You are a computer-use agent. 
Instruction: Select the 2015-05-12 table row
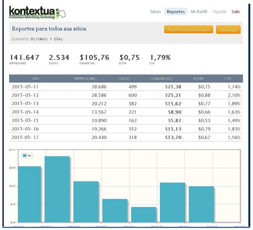point(126,95)
